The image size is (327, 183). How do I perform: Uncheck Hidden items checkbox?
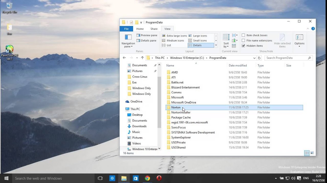[243, 46]
